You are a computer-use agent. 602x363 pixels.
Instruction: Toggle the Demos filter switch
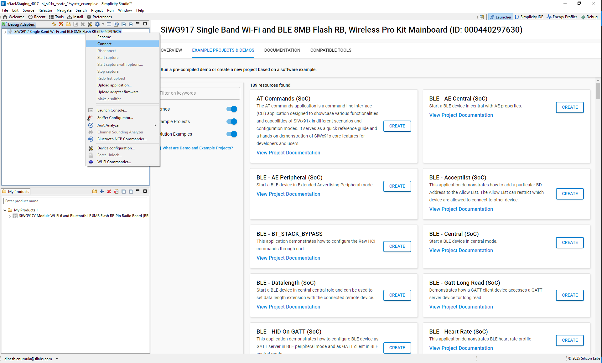(232, 109)
